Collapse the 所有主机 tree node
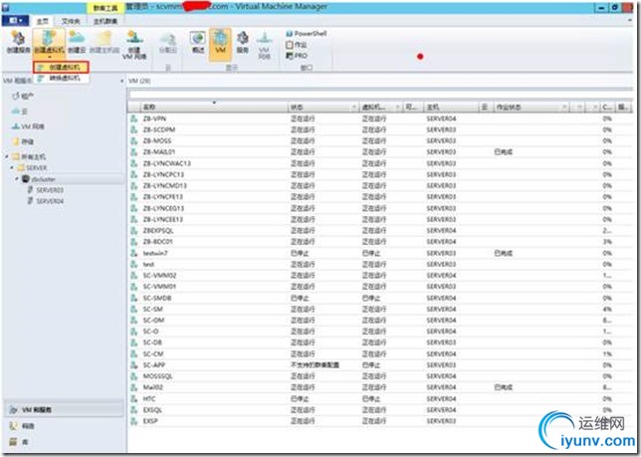 pos(7,156)
